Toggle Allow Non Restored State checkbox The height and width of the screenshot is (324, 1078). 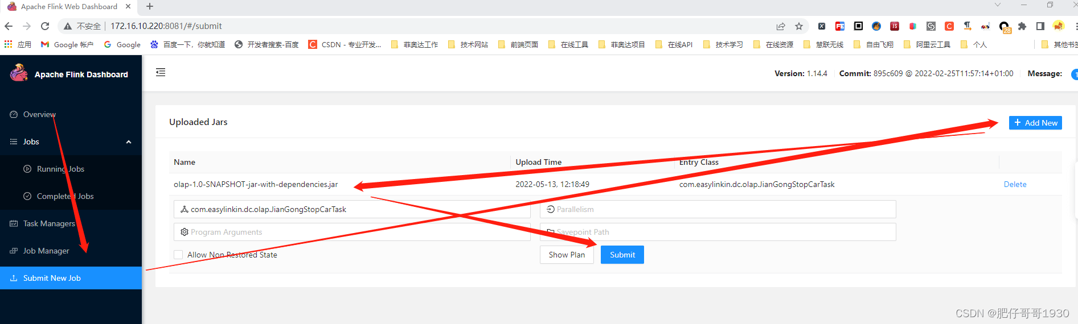178,255
